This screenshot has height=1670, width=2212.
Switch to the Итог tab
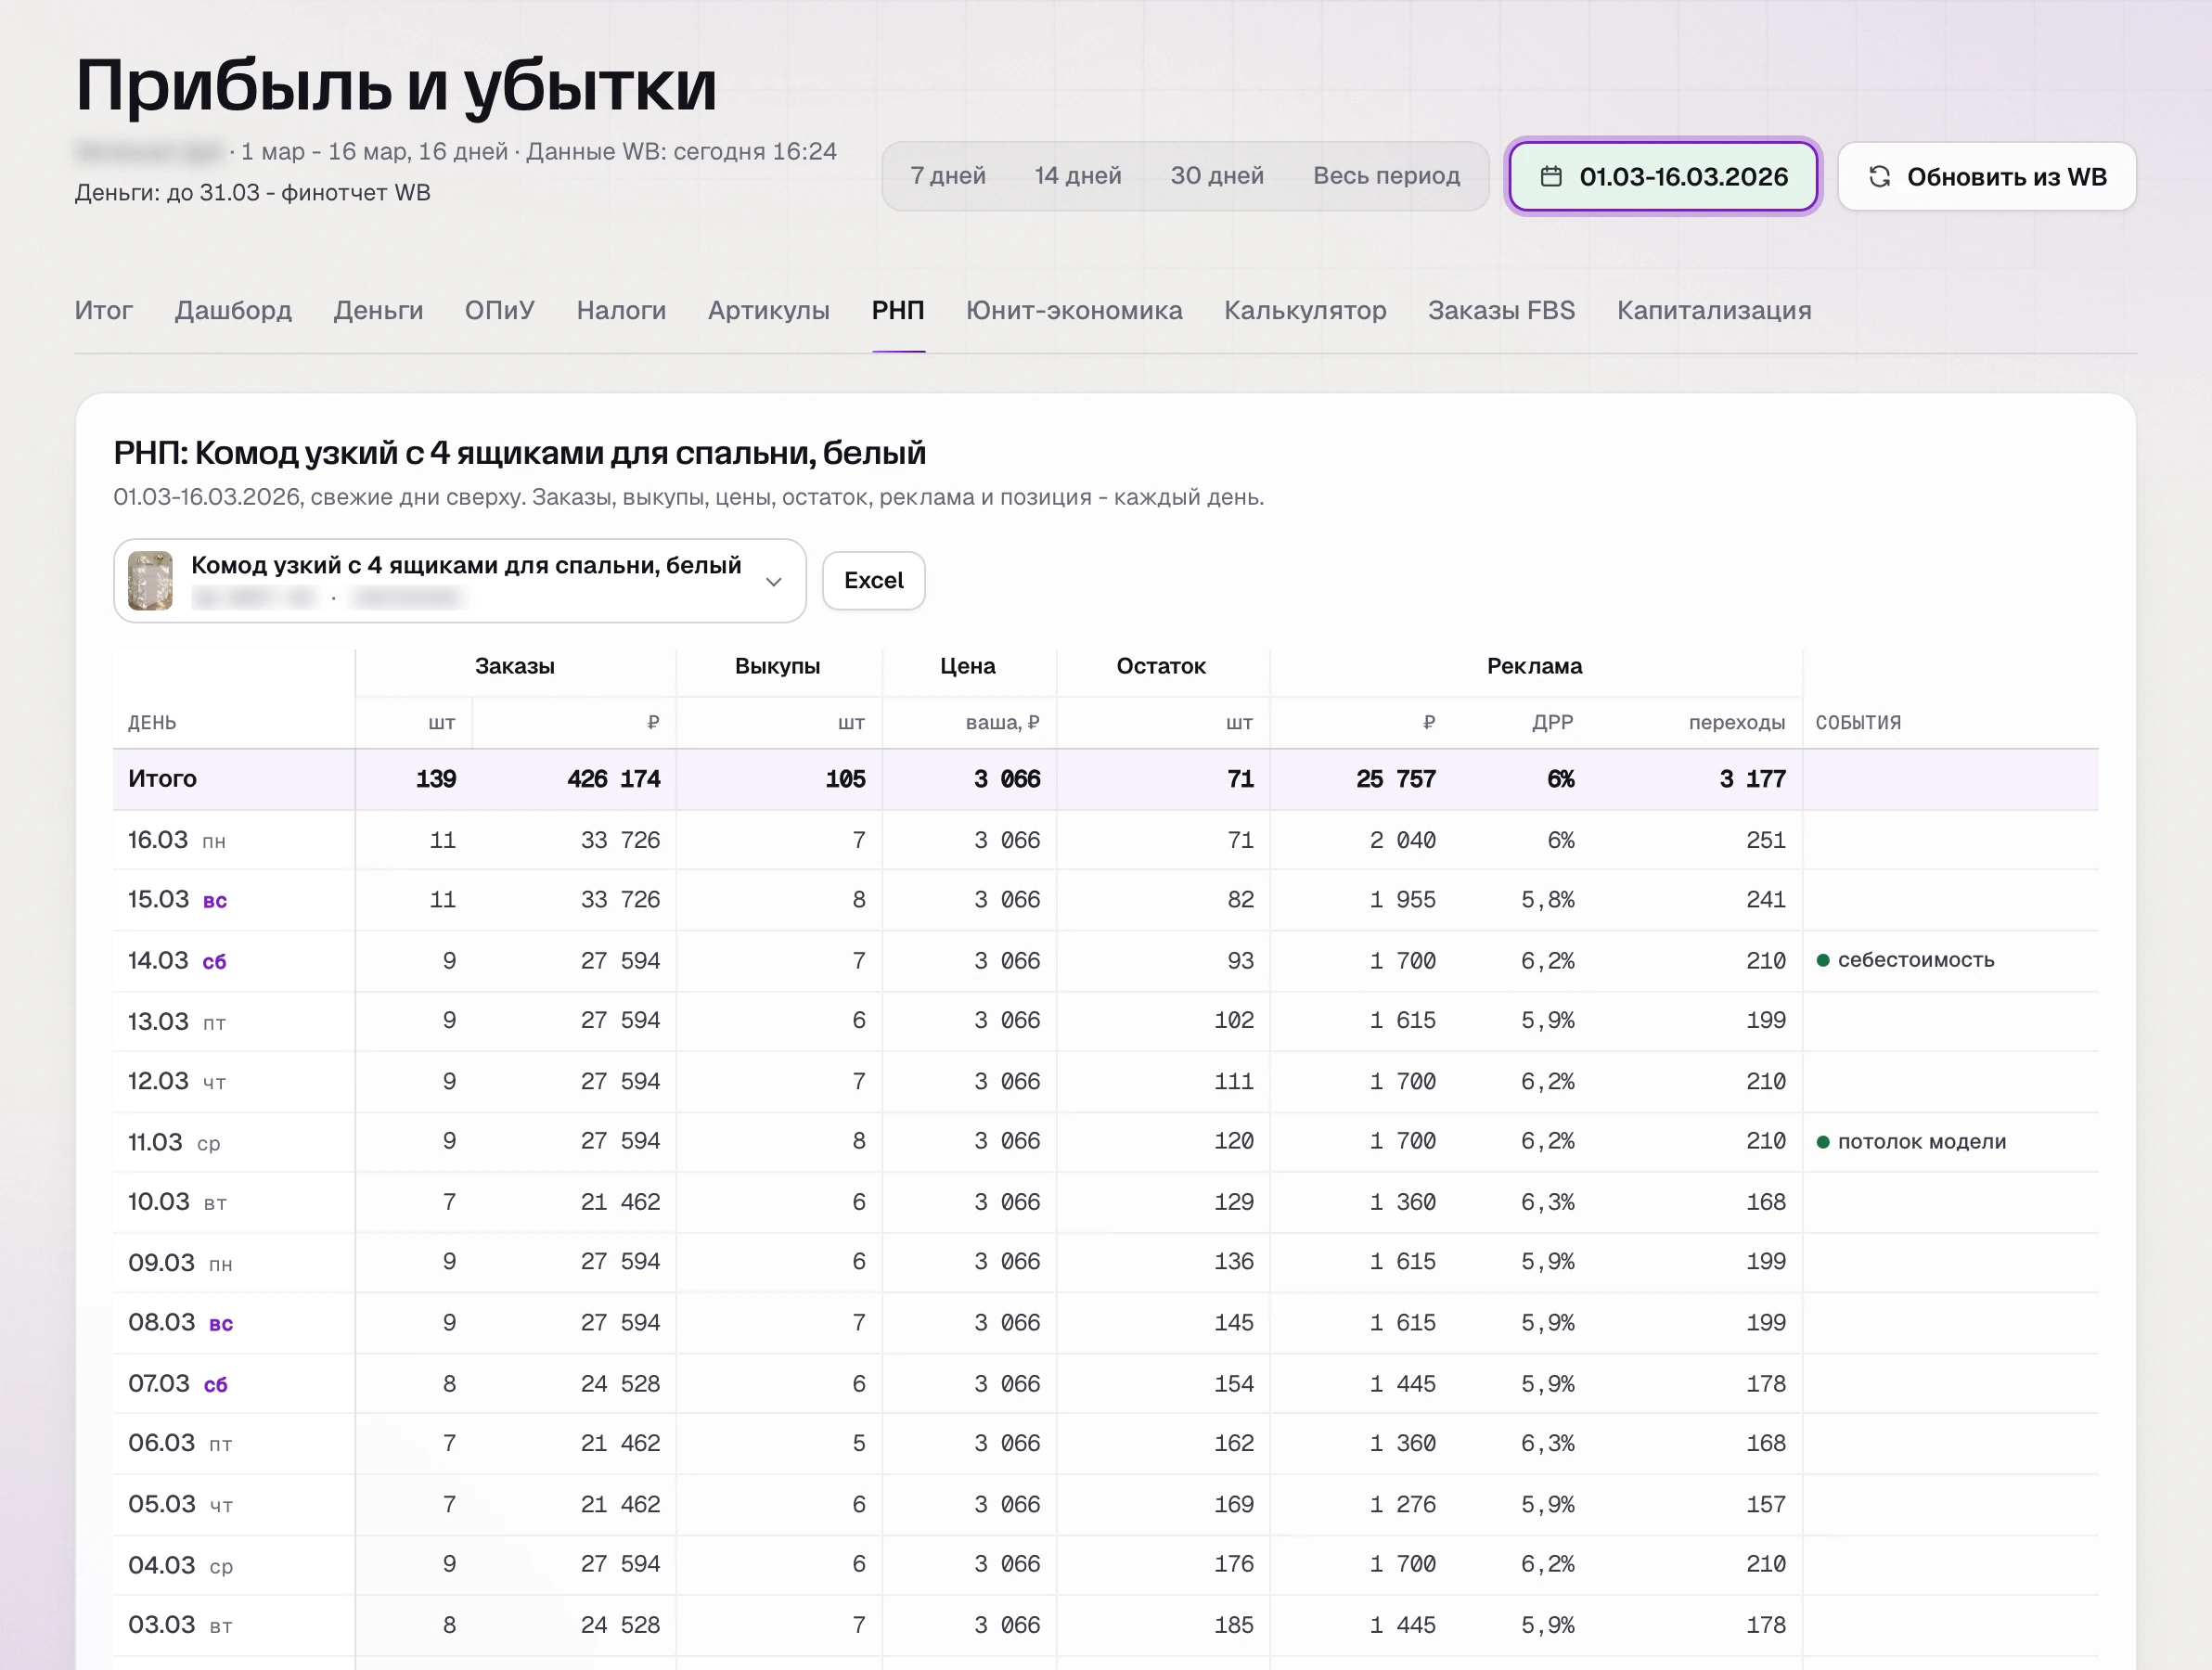pos(103,310)
